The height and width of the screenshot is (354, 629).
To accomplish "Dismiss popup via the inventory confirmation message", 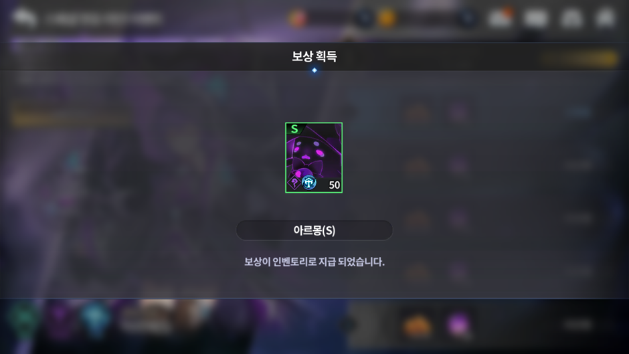I will (314, 262).
